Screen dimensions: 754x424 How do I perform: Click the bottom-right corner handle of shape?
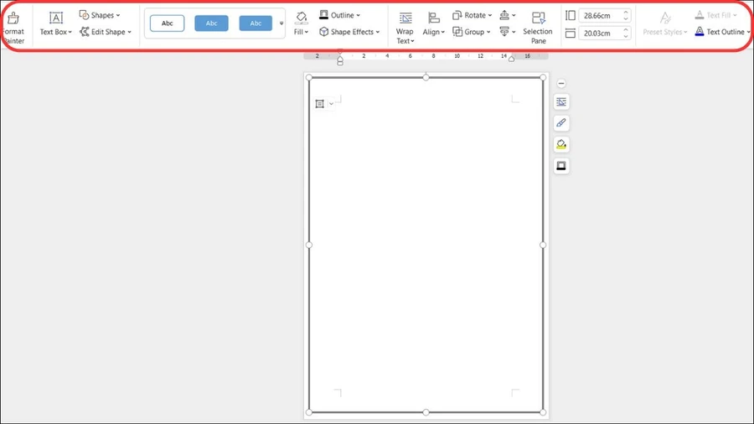pyautogui.click(x=543, y=412)
